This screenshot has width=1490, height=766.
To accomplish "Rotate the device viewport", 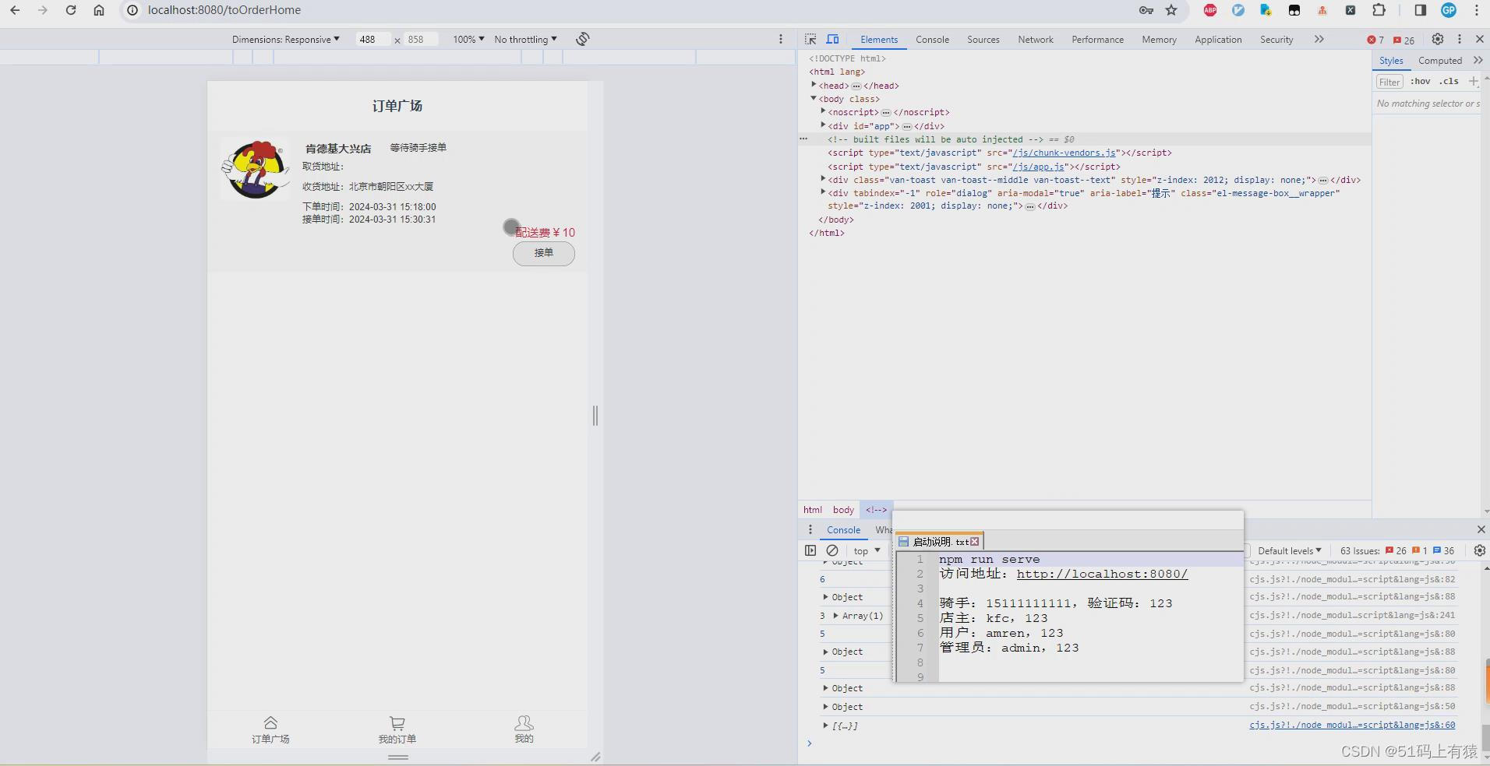I will pos(583,39).
